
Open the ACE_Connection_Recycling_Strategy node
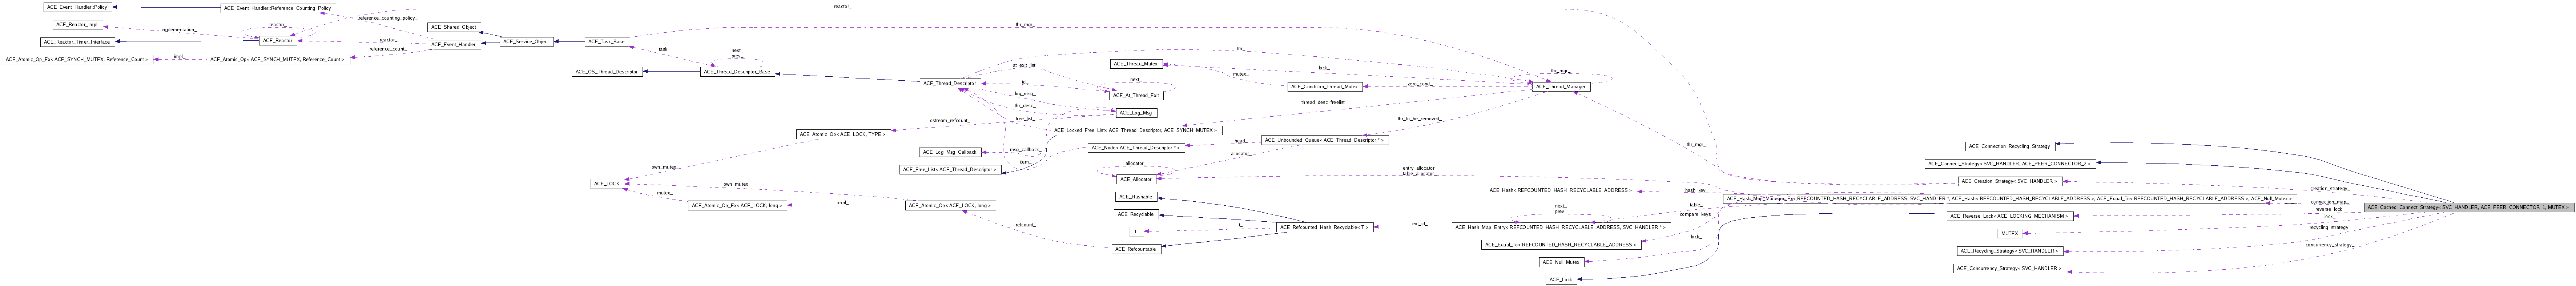pos(2010,146)
